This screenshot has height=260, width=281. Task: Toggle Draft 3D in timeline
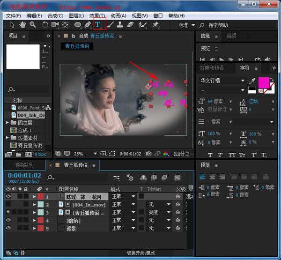(x=130, y=178)
